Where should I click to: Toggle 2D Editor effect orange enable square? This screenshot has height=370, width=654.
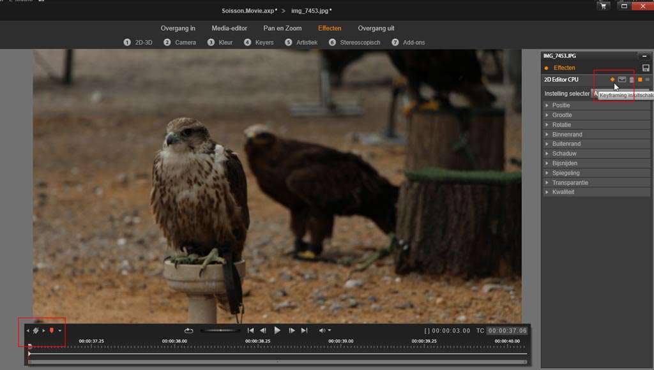point(640,80)
